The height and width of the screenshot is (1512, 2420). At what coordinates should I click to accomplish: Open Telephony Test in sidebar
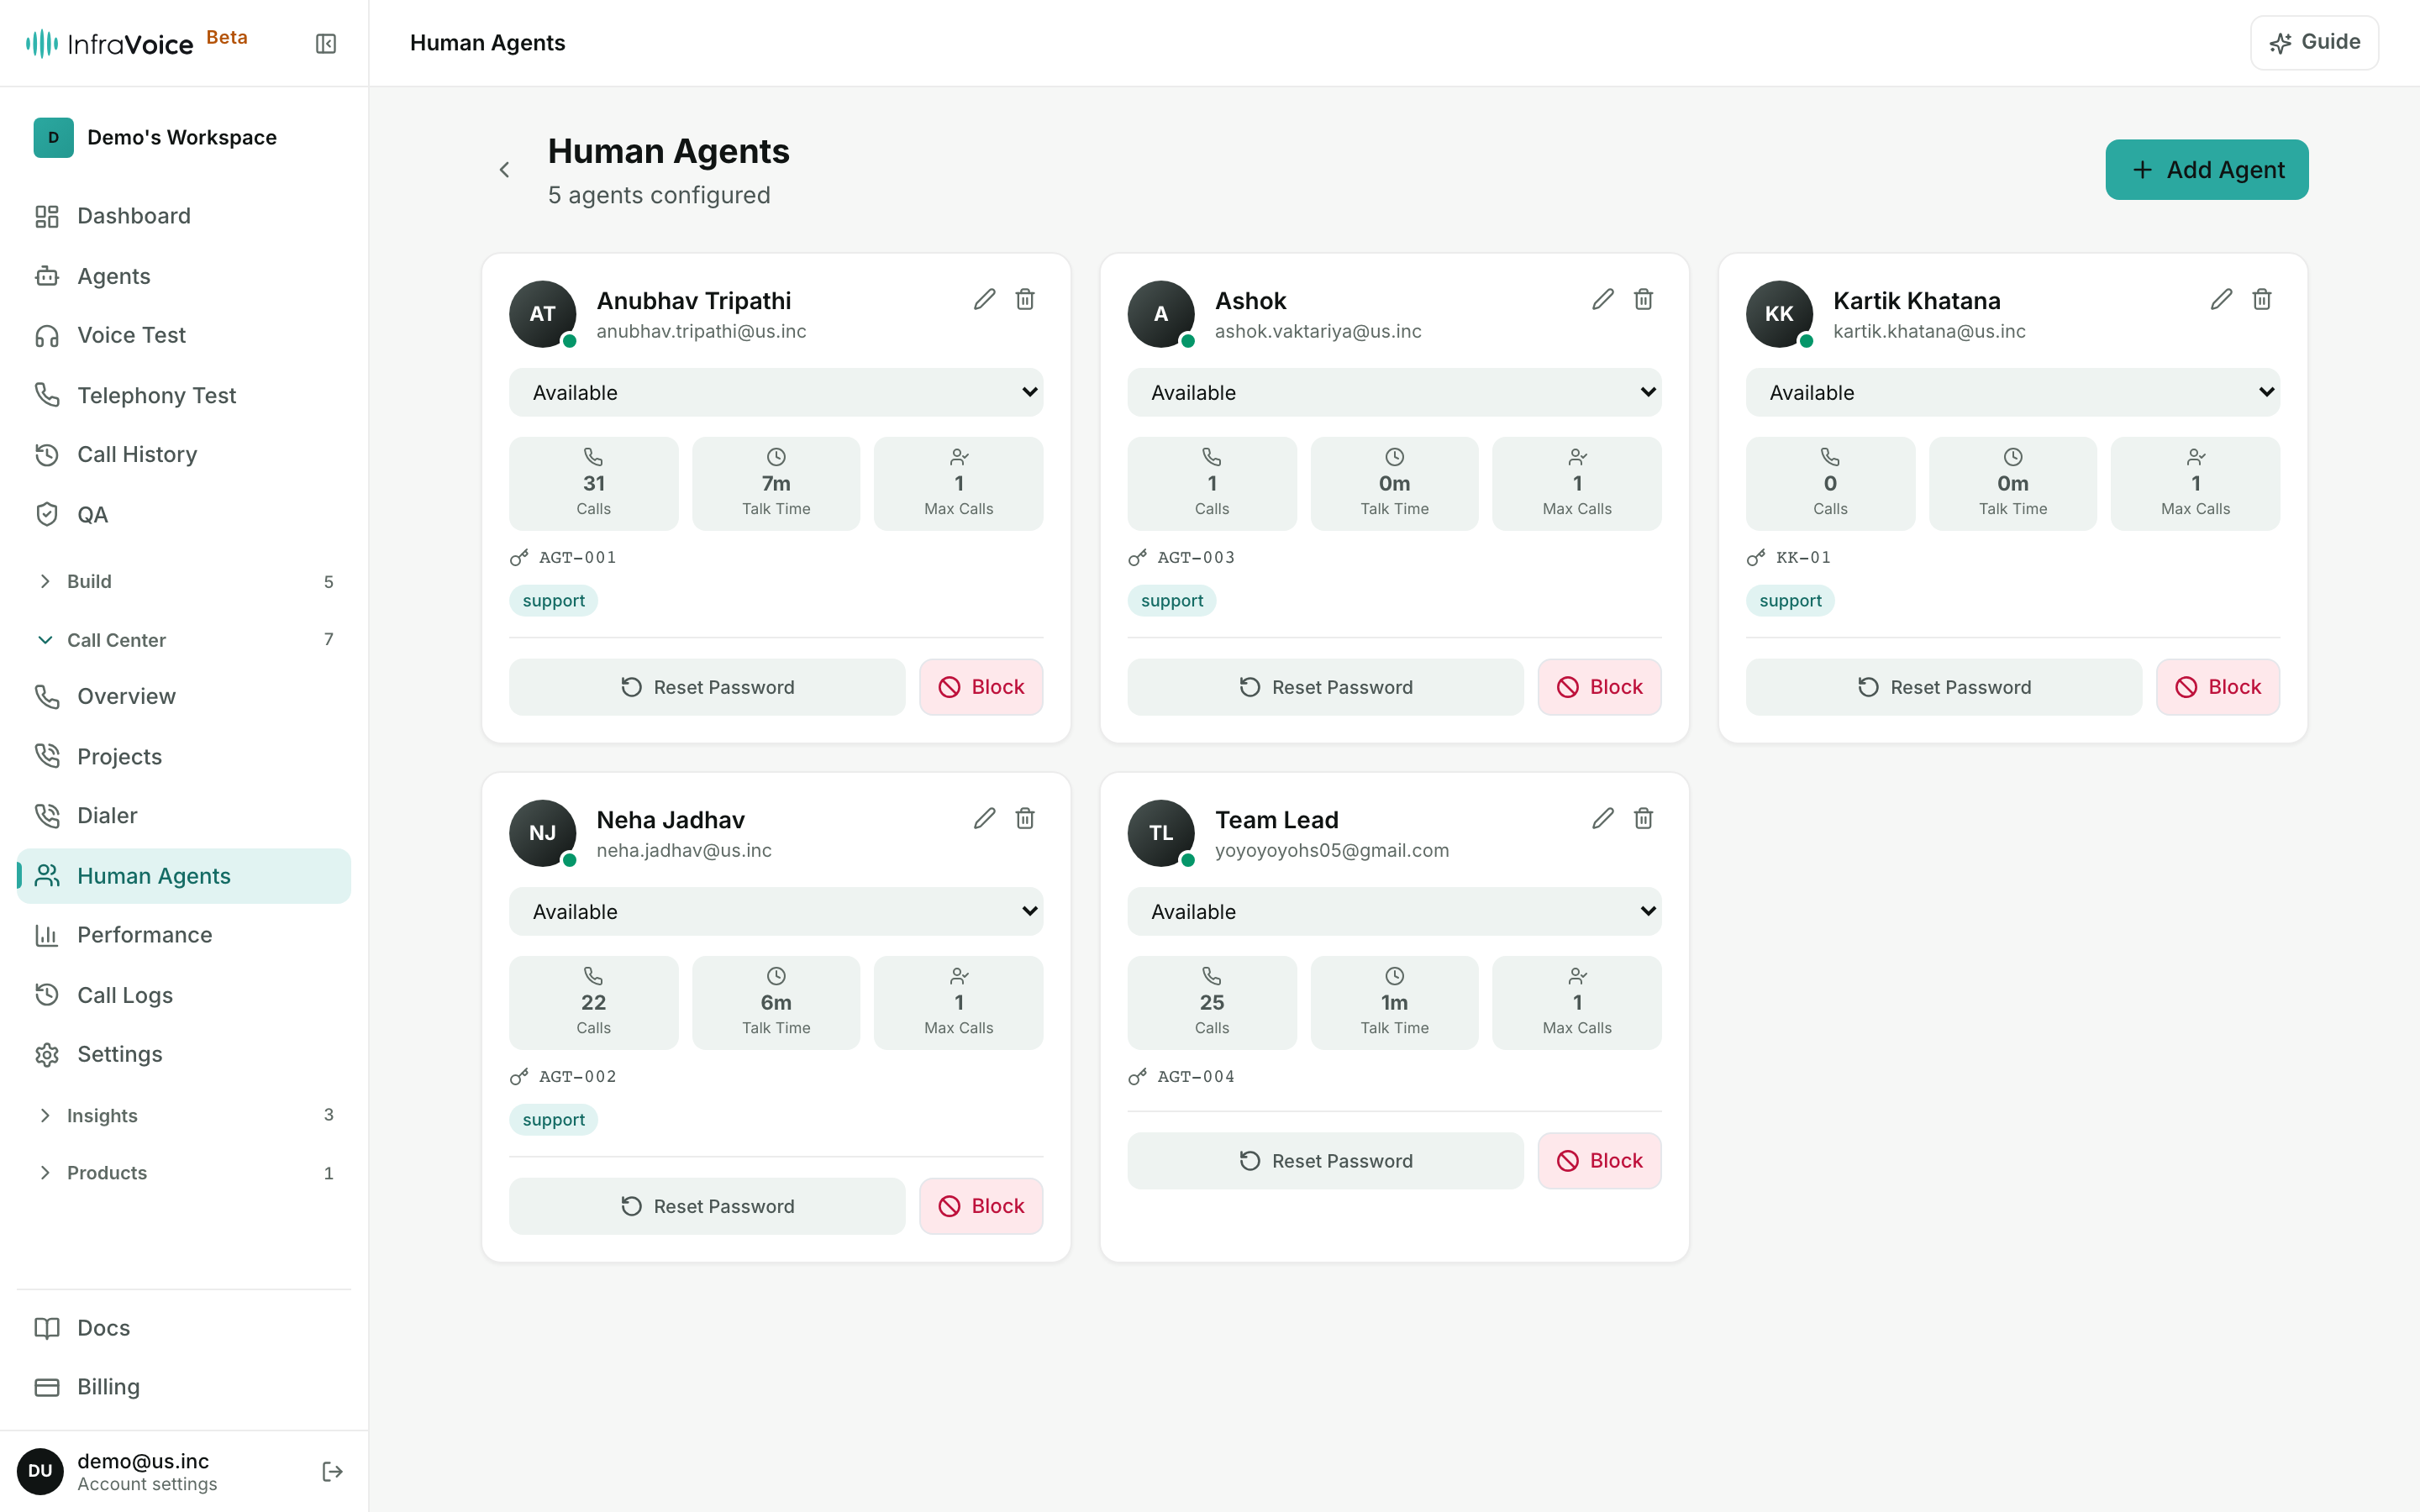[x=184, y=395]
